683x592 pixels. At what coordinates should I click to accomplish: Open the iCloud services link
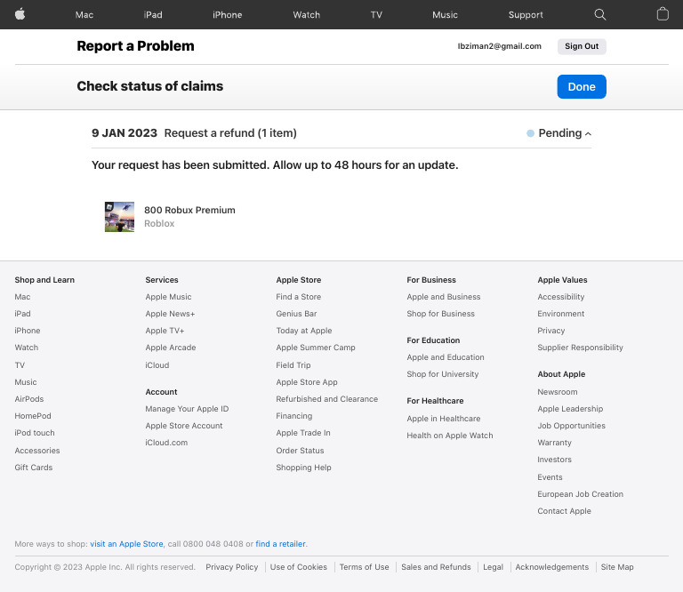(x=157, y=365)
